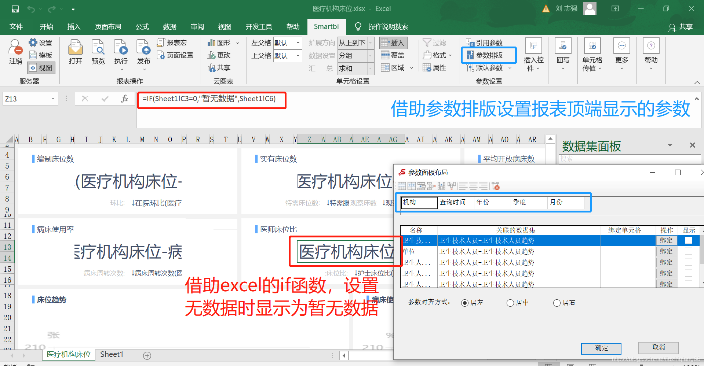This screenshot has width=704, height=366.
Task: Open 汇总 求和 dropdown
Action: coord(371,68)
